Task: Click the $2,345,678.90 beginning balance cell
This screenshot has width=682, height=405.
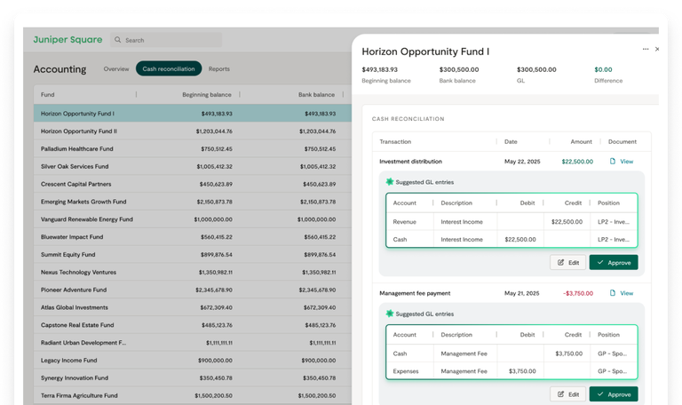Action: coord(213,290)
